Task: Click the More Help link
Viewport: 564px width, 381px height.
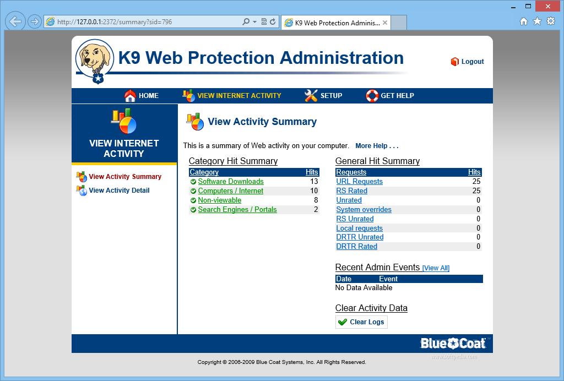Action: coord(377,145)
